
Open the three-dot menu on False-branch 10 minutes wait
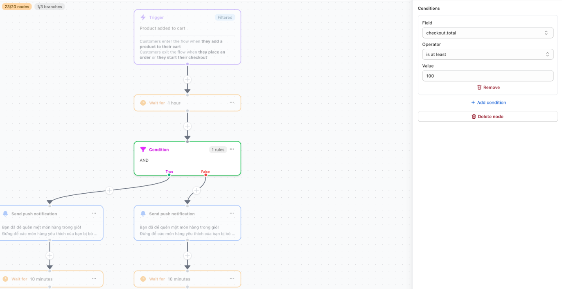(x=232, y=279)
